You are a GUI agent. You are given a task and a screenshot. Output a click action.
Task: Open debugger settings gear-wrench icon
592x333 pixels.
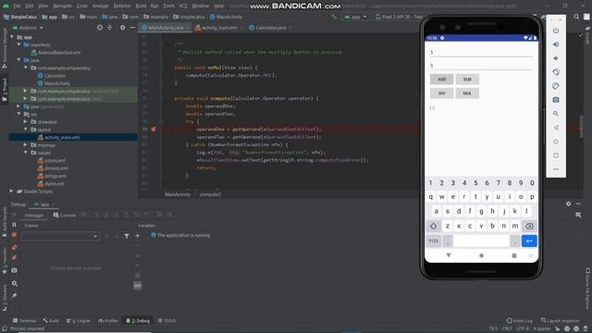14,283
